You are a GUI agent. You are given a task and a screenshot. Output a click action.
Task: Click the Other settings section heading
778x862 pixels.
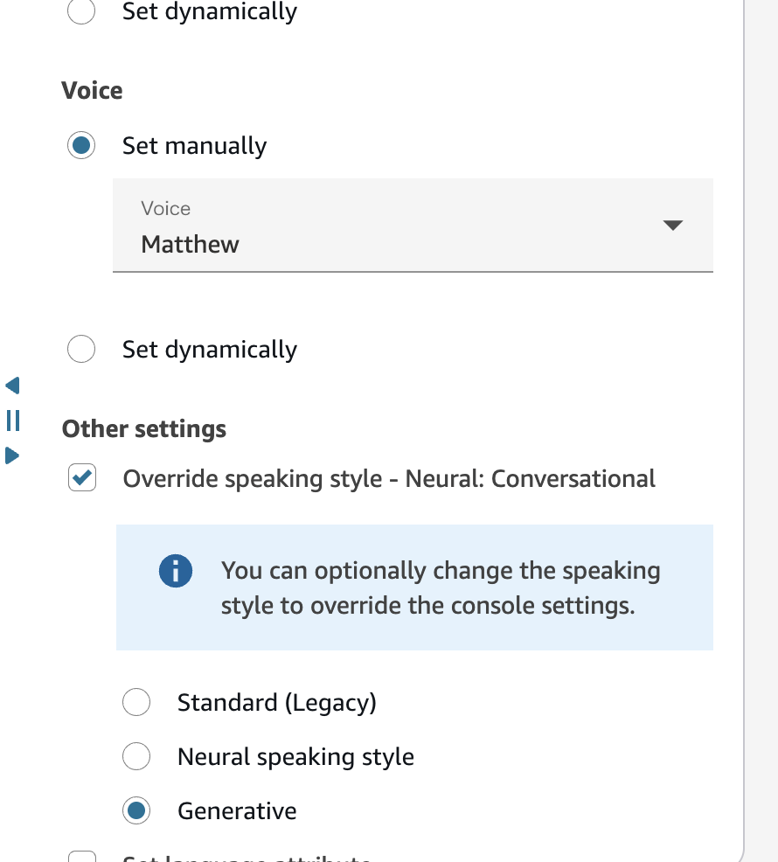144,429
